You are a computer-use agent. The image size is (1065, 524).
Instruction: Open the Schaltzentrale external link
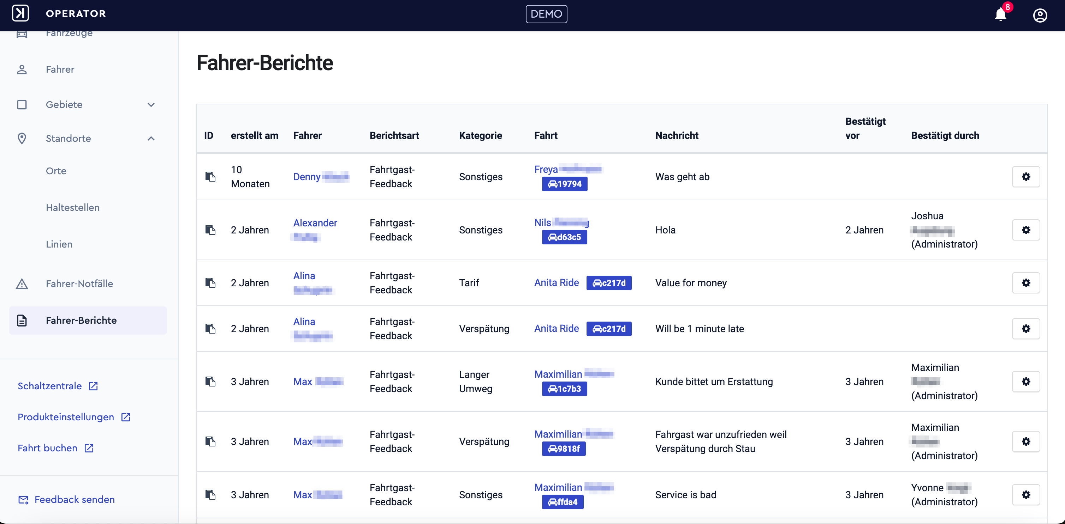point(58,386)
